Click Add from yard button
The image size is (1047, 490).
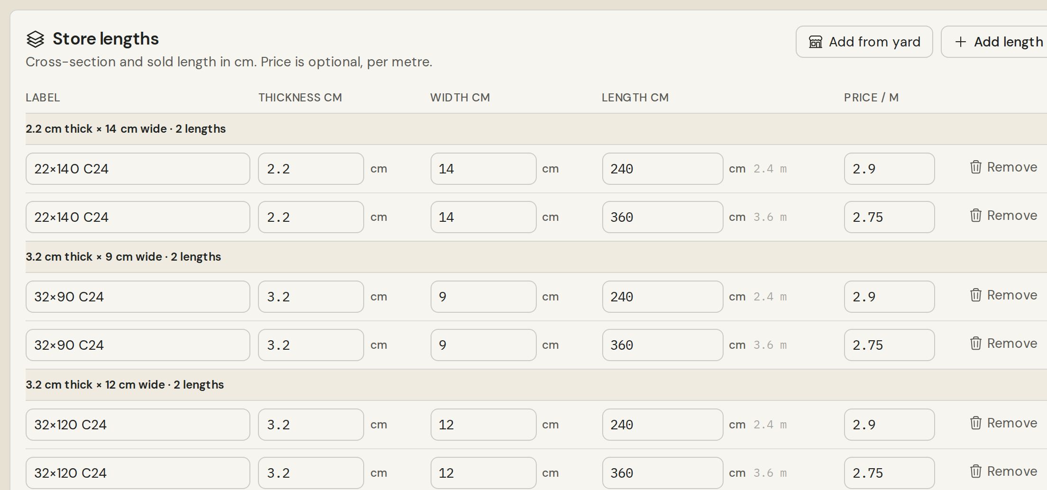(x=864, y=42)
